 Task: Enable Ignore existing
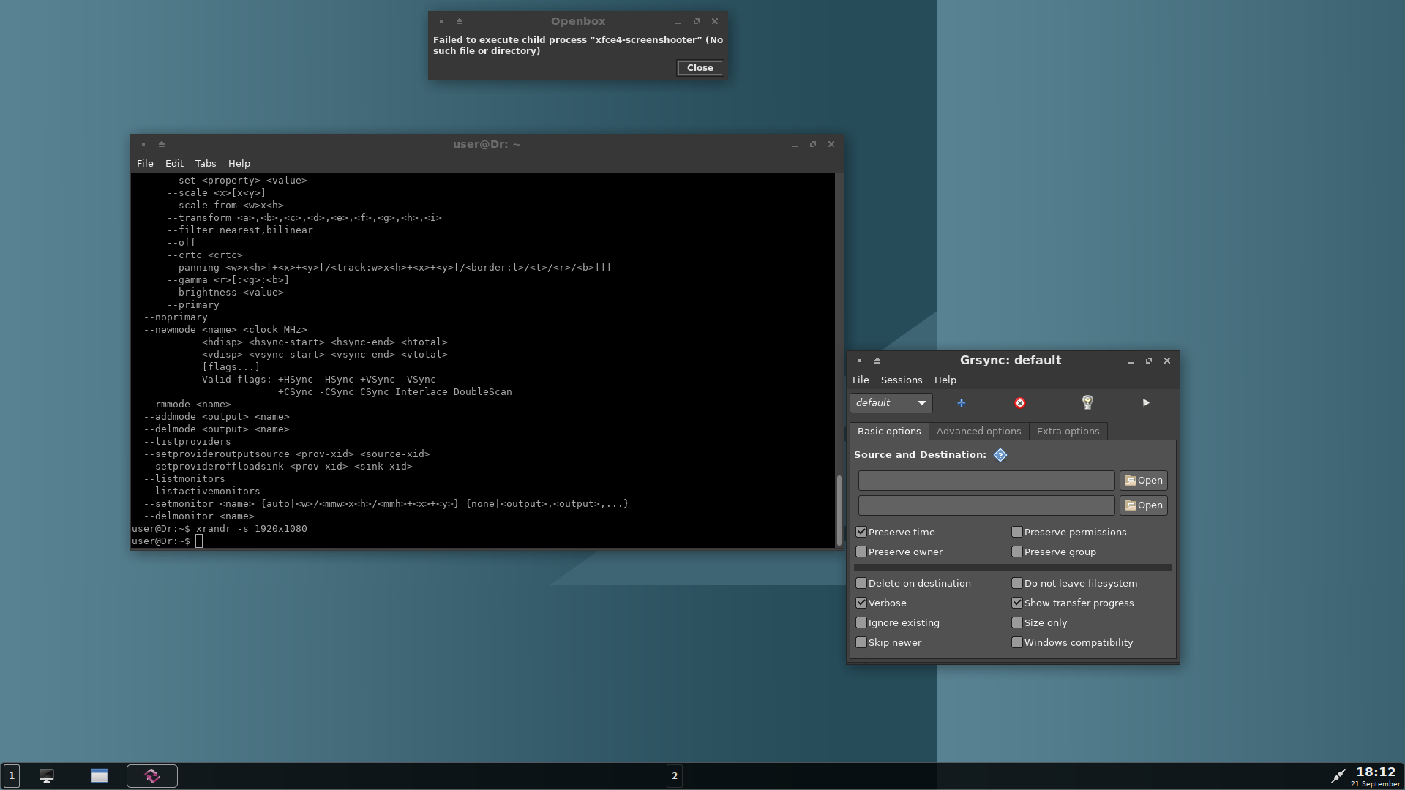861,622
